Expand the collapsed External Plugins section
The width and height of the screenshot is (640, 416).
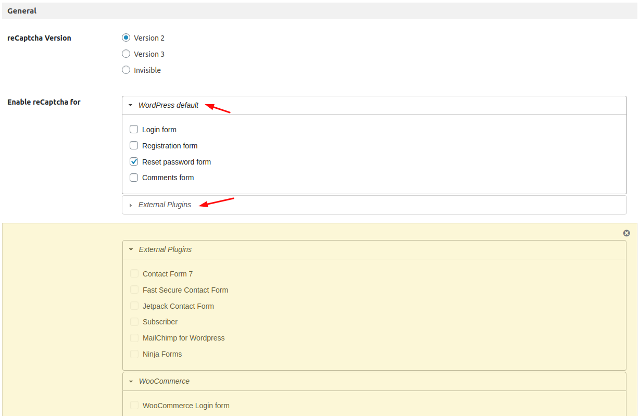coord(374,205)
